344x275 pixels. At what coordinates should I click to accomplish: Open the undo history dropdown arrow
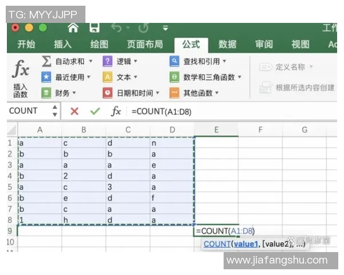128,27
